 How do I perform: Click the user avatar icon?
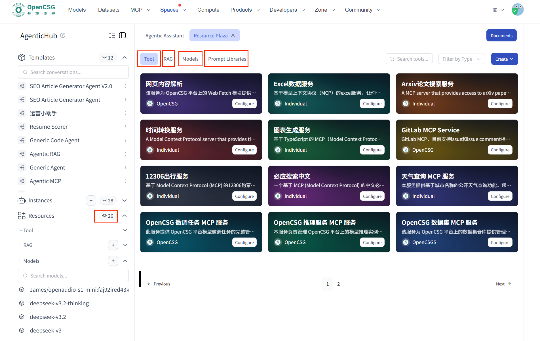click(x=517, y=10)
